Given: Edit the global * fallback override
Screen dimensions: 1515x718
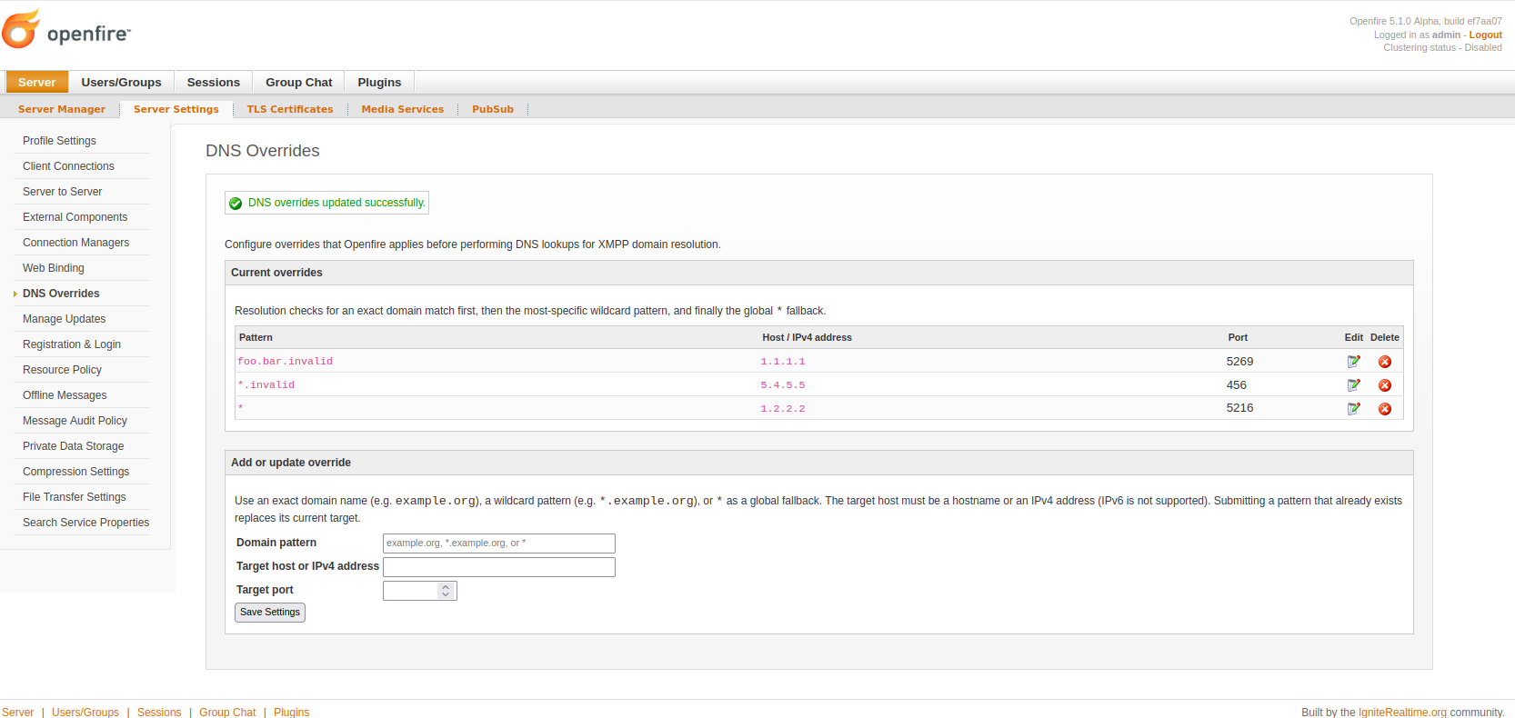Looking at the screenshot, I should pos(1353,409).
